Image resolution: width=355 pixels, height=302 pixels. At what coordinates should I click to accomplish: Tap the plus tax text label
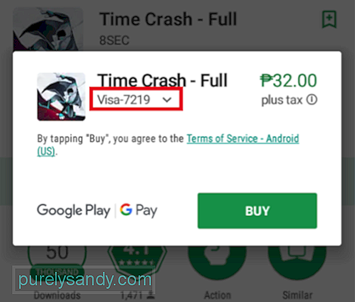click(282, 100)
